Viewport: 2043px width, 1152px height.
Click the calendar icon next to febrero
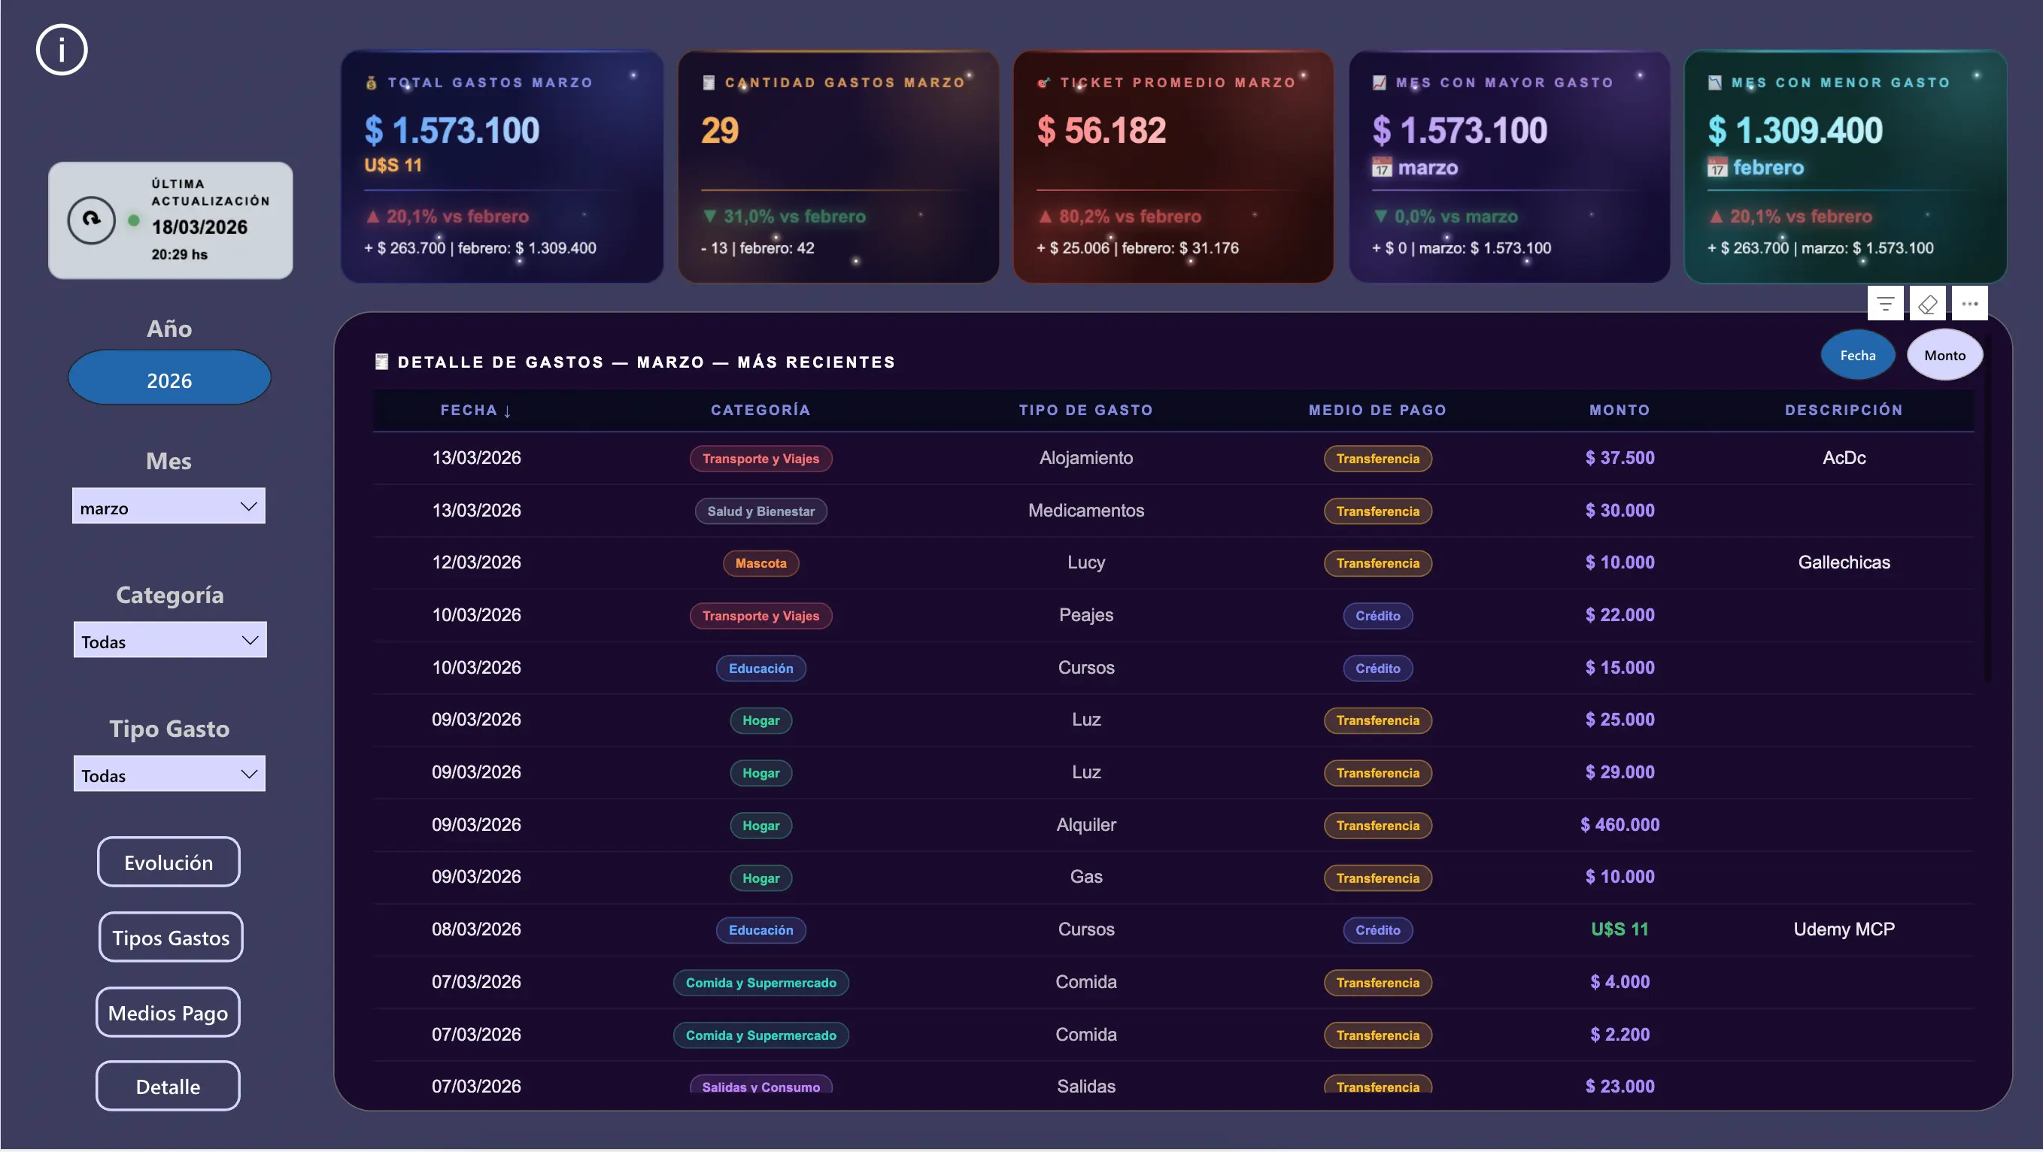(1717, 167)
